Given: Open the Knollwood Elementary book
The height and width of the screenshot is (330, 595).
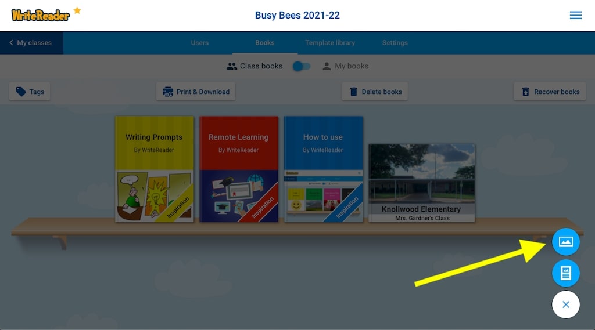Looking at the screenshot, I should tap(422, 183).
